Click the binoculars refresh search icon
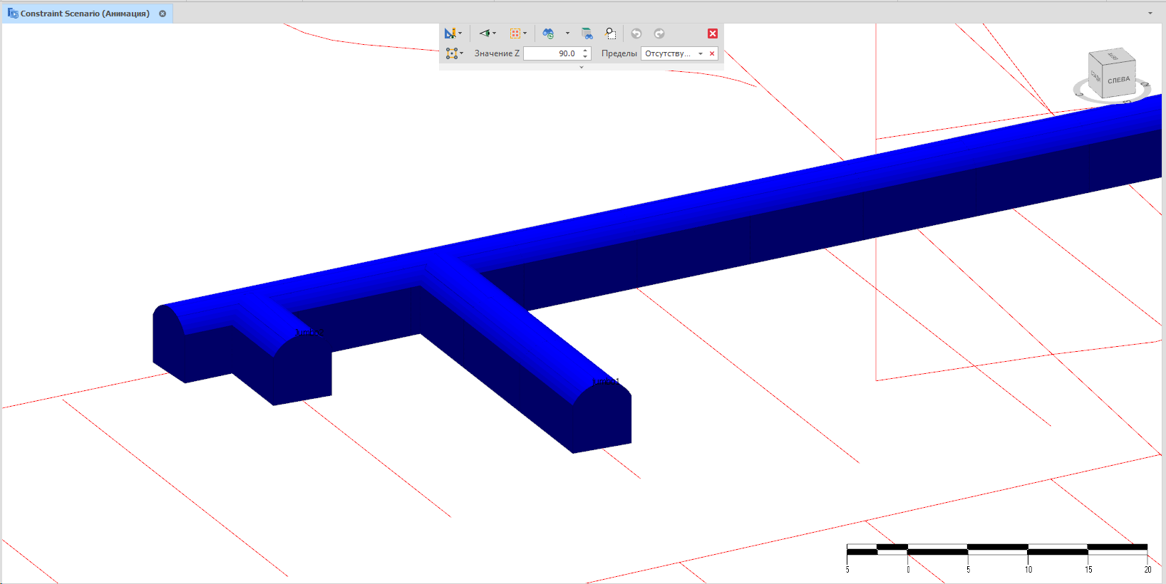Image resolution: width=1166 pixels, height=584 pixels. pyautogui.click(x=548, y=33)
